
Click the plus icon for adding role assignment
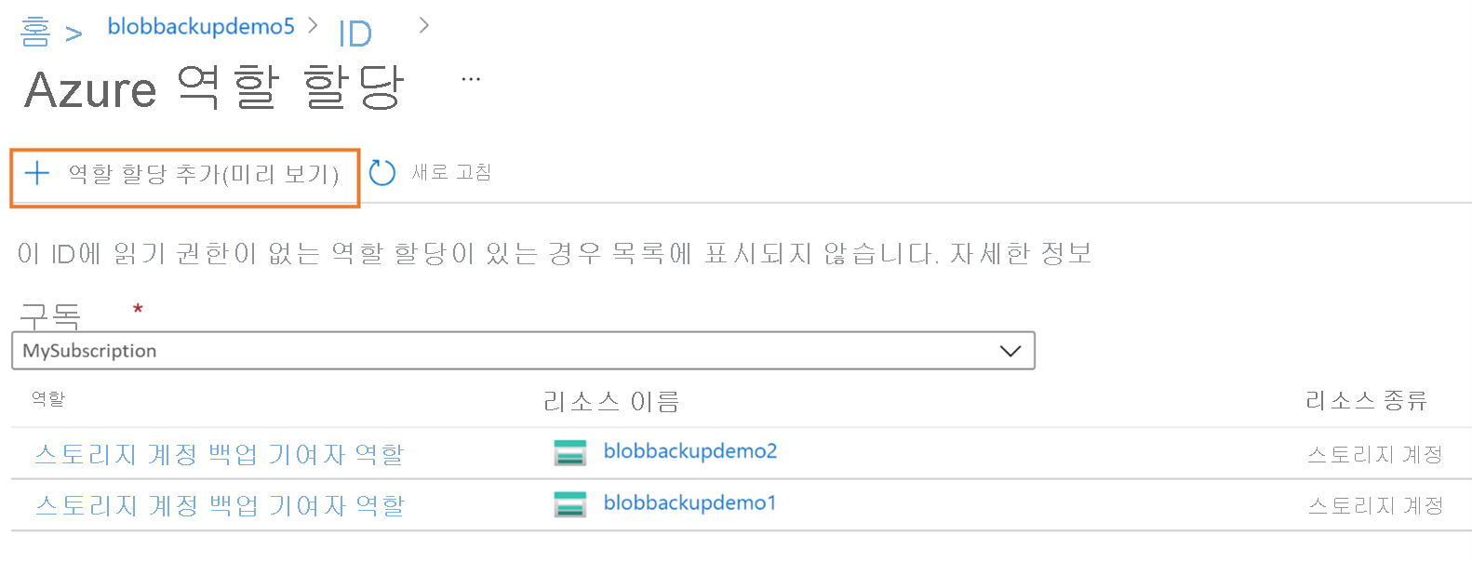pos(36,173)
